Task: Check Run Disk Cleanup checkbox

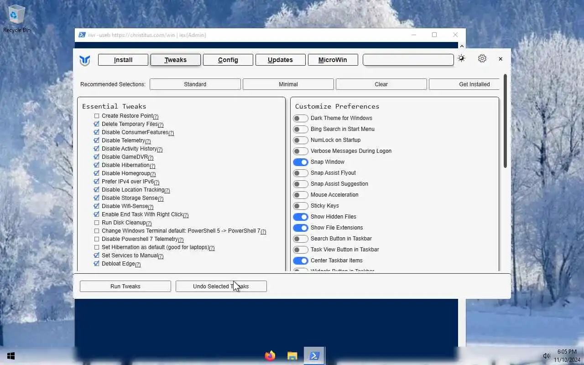Action: tap(97, 223)
